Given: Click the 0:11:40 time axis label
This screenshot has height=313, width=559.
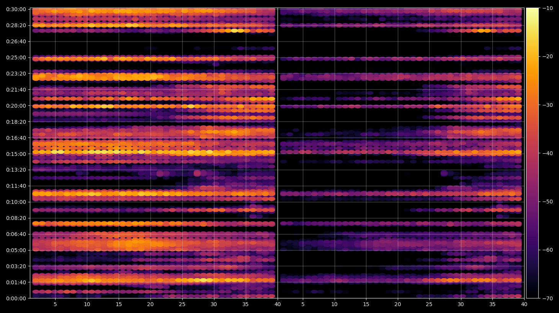Looking at the screenshot, I should tap(16, 186).
